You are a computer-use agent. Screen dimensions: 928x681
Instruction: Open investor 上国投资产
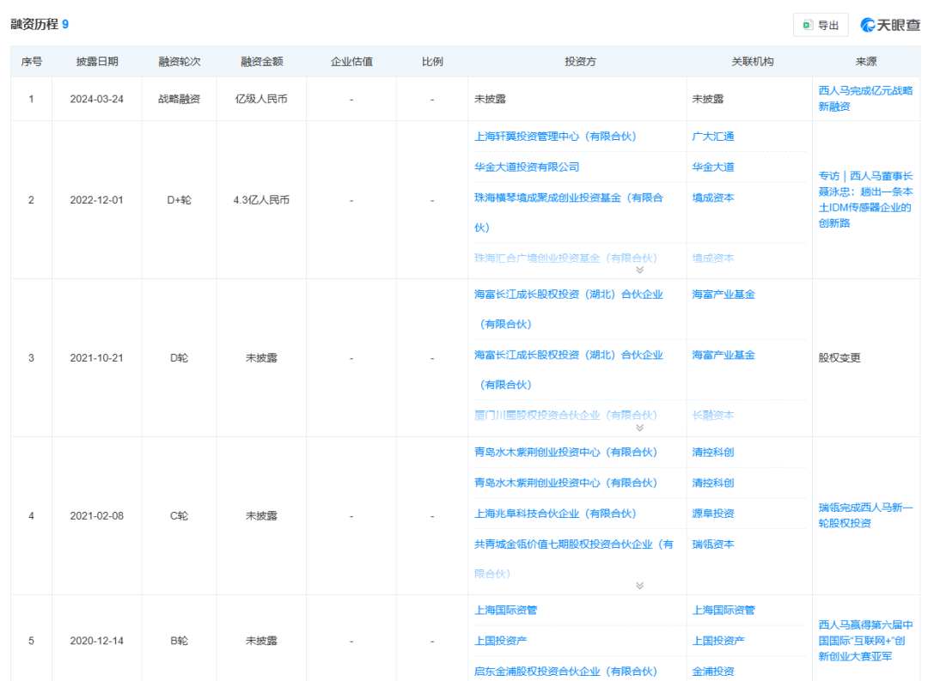coord(501,641)
